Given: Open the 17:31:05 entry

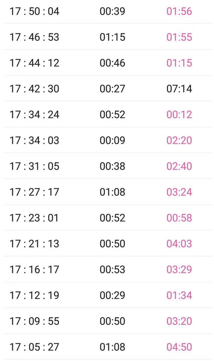Looking at the screenshot, I should tap(34, 166).
